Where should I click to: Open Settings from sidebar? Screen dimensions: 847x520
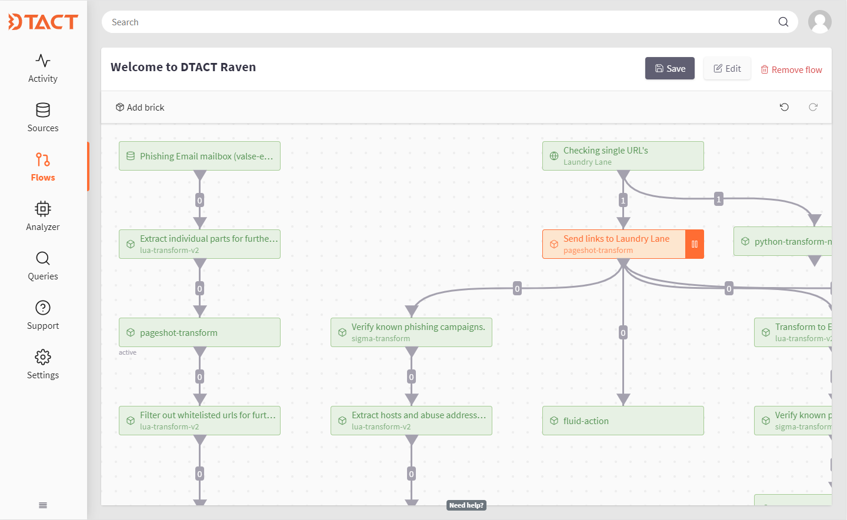click(x=43, y=365)
